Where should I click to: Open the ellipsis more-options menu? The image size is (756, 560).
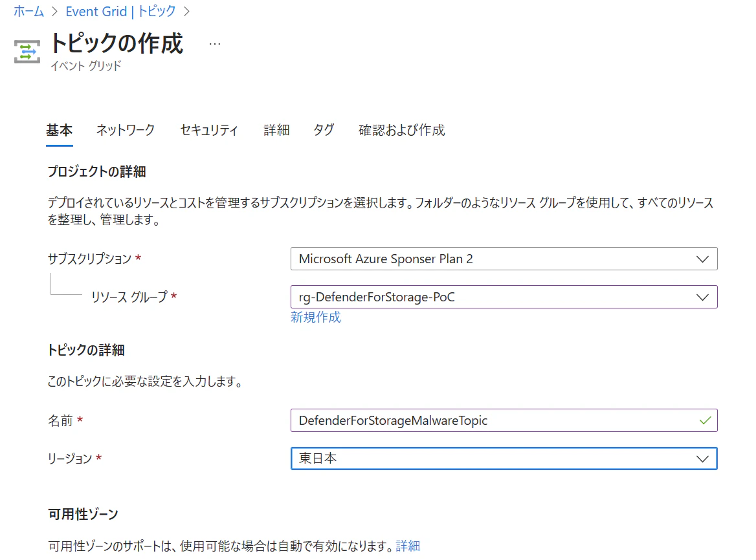(214, 45)
